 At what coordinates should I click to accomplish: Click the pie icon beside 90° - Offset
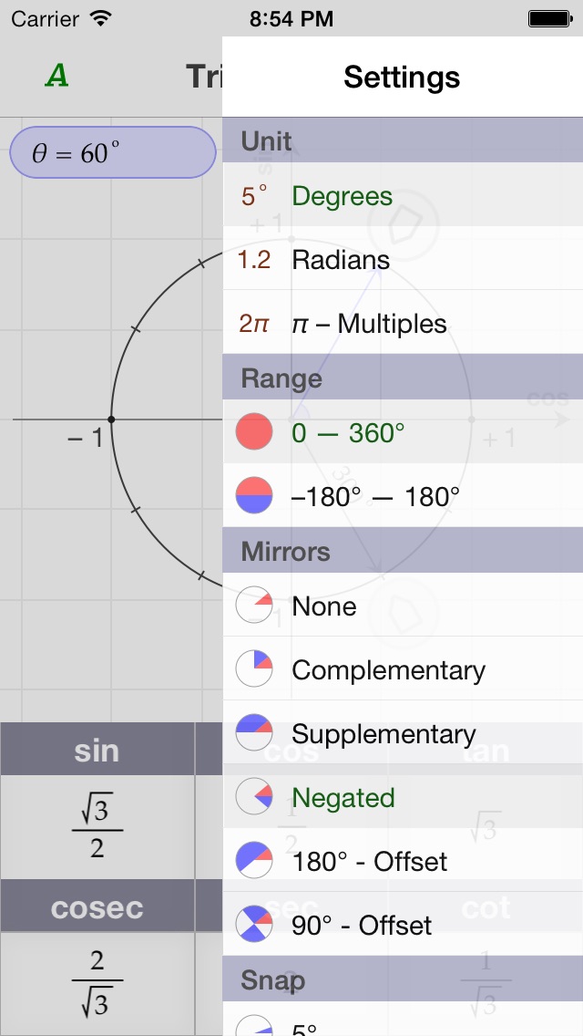(x=253, y=925)
